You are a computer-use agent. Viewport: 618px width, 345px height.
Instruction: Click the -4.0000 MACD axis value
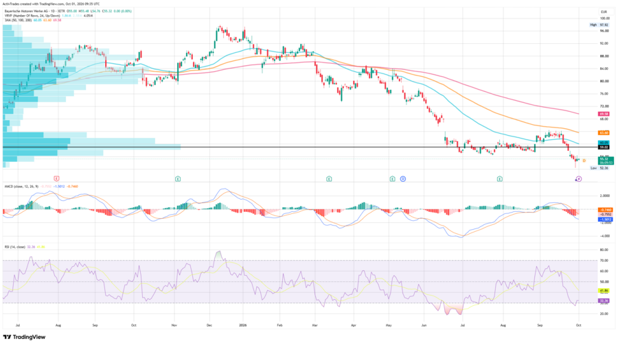604,237
